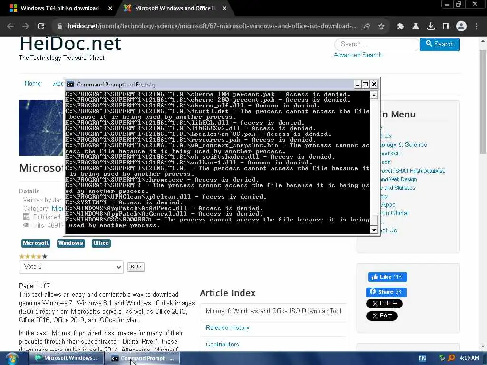Screen dimensions: 487x365
Task: Click the flask extension icon in toolbar
Action: 416,27
